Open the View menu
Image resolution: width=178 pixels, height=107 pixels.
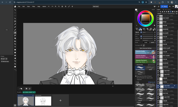click(28, 6)
